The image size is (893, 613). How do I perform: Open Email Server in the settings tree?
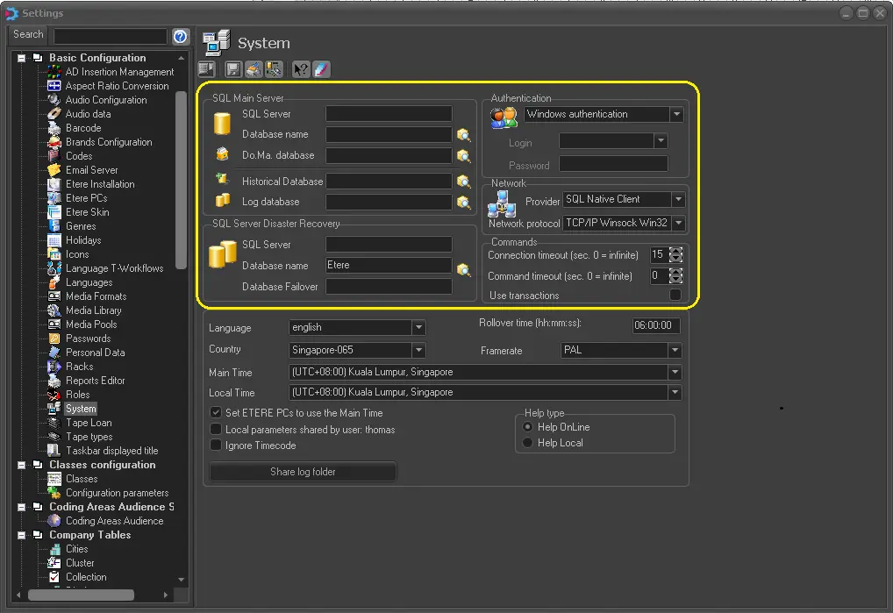pyautogui.click(x=91, y=170)
